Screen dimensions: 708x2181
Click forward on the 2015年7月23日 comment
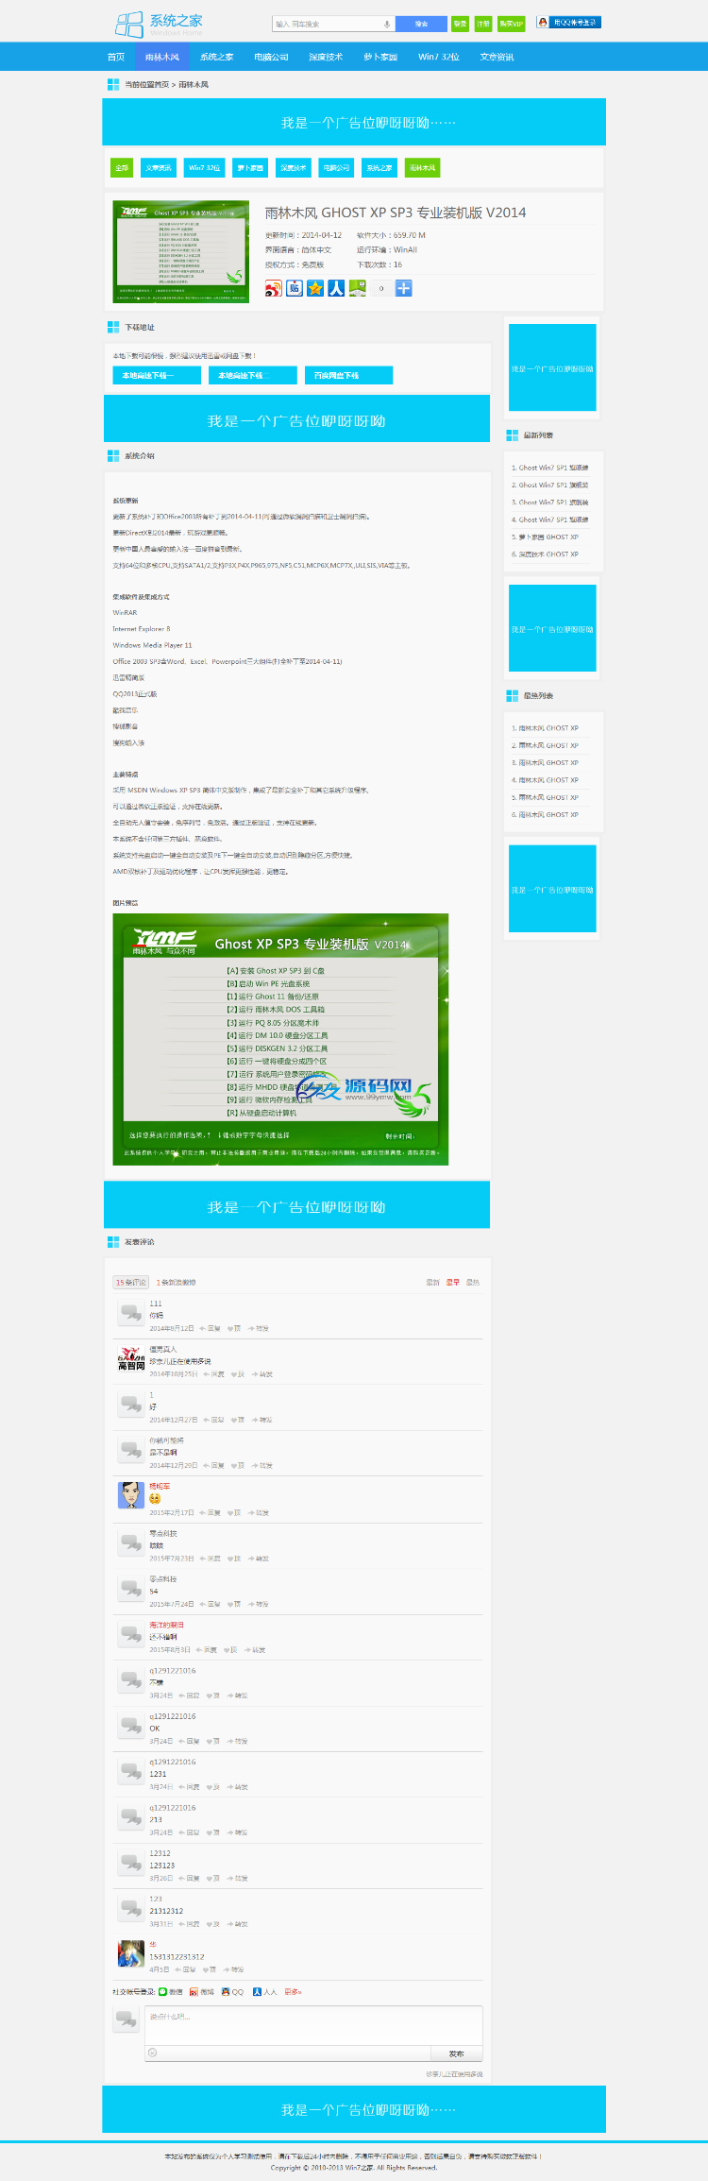click(260, 1559)
